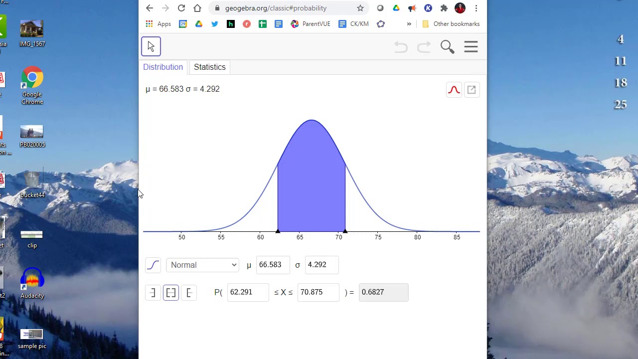Open the black h bookmark
Screen dimensions: 638x359
coord(231,24)
